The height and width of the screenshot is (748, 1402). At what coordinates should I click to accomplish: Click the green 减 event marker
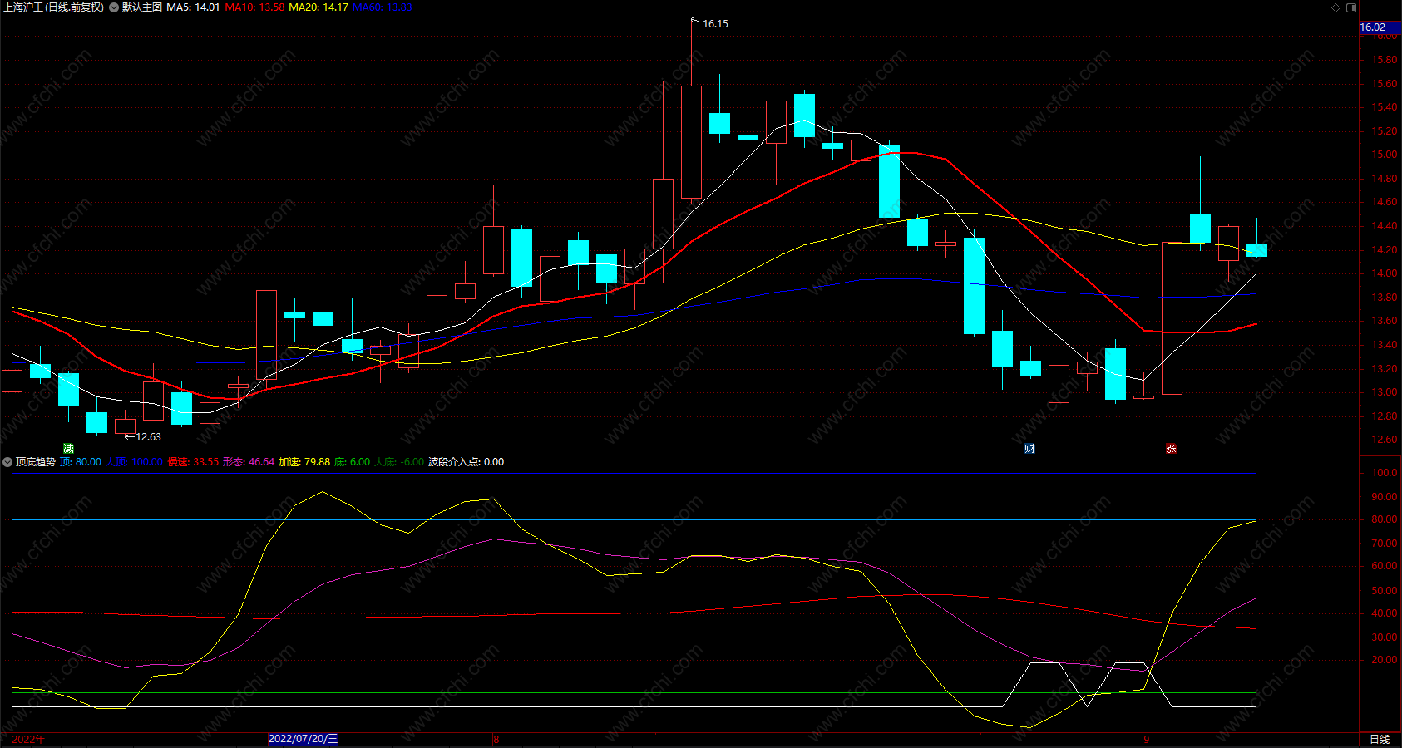pos(69,449)
